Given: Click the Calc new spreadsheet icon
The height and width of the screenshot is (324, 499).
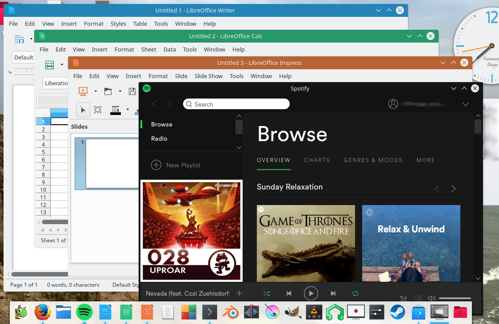Looking at the screenshot, I should pos(50,65).
